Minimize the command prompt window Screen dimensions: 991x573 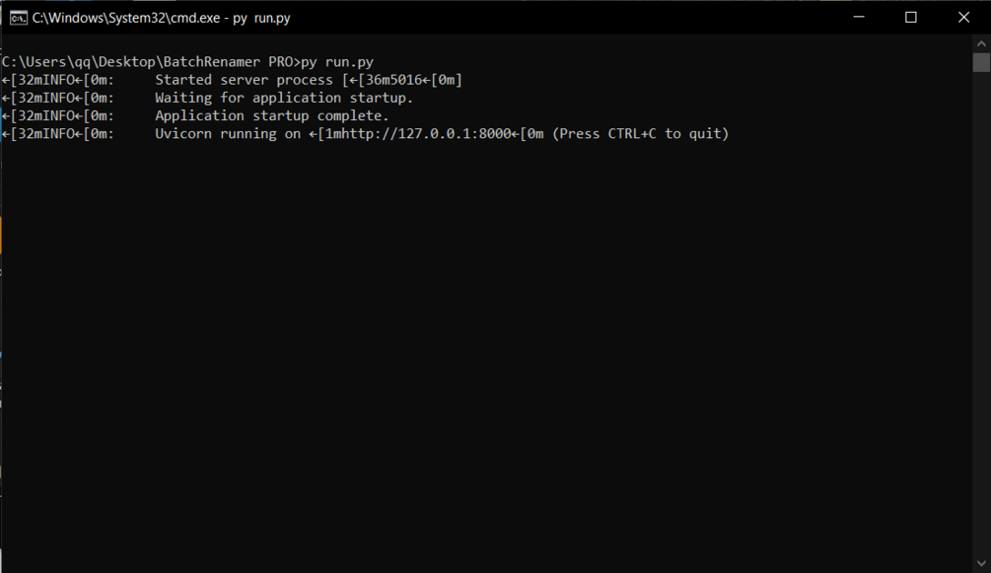pos(858,17)
